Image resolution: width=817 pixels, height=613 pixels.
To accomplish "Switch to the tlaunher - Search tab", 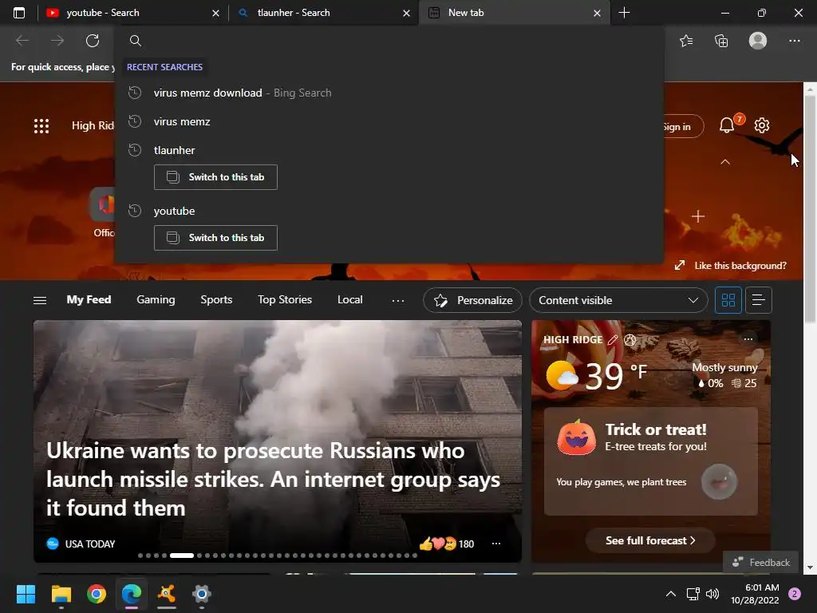I will tap(323, 13).
